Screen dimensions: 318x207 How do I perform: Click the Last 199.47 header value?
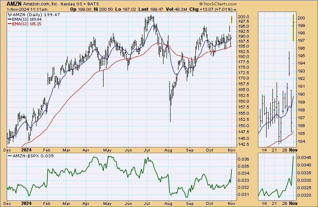[x=151, y=10]
